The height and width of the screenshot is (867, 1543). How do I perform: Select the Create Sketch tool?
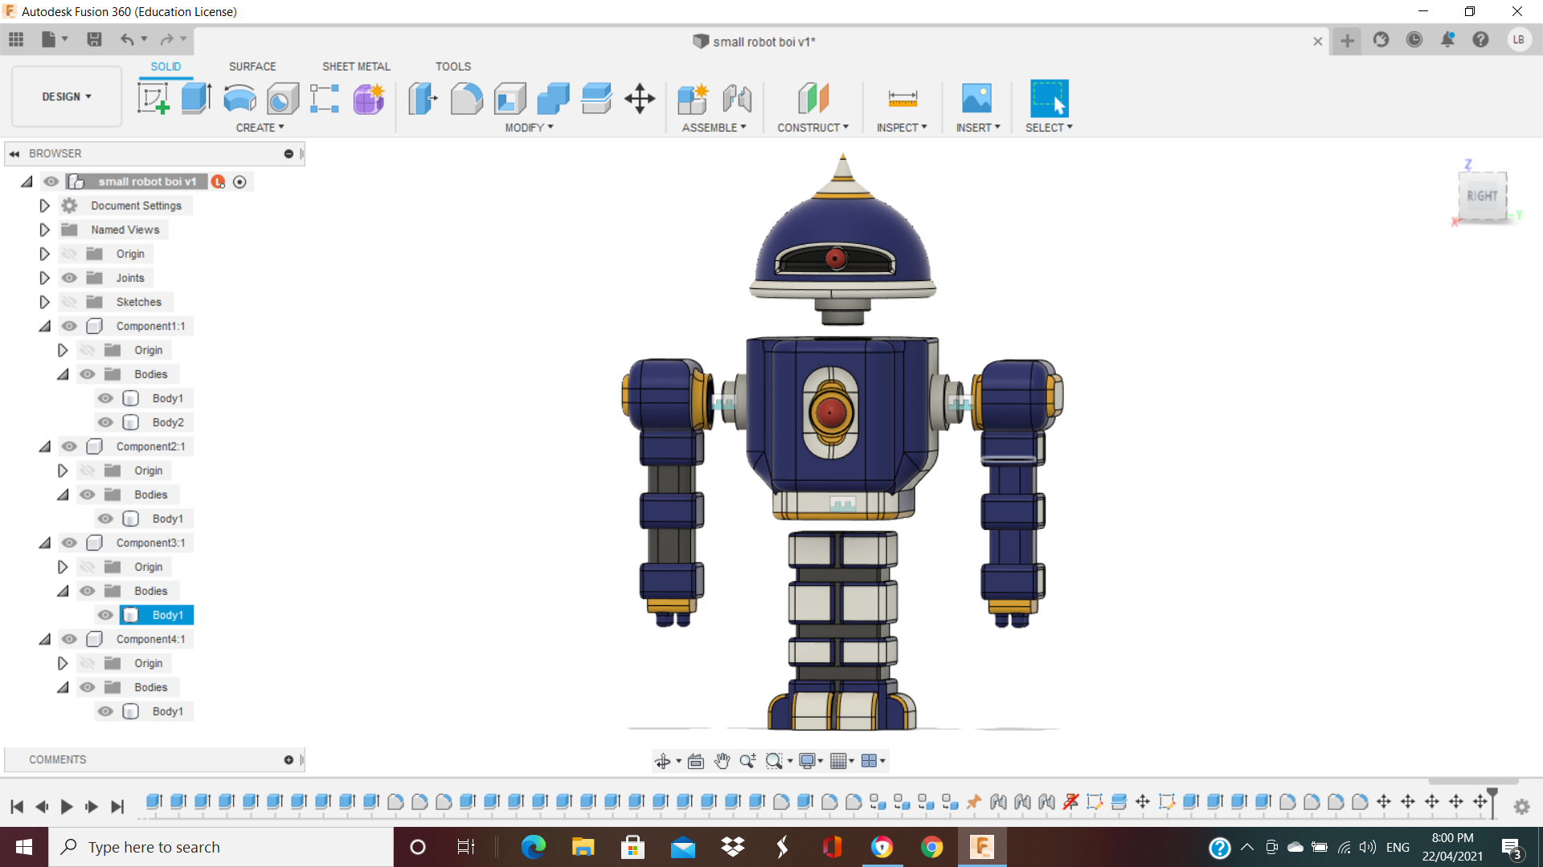(x=153, y=98)
